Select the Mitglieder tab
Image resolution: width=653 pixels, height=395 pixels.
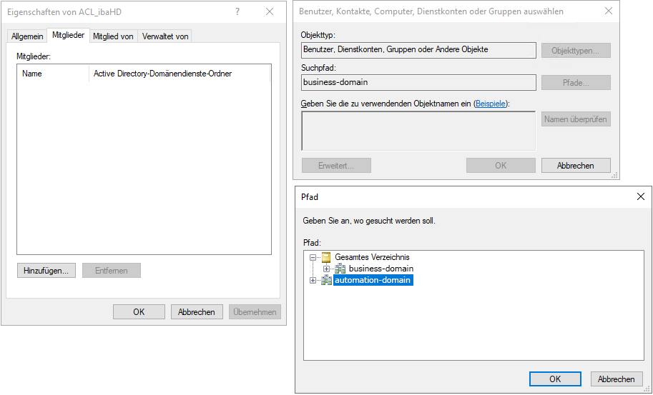click(x=68, y=35)
